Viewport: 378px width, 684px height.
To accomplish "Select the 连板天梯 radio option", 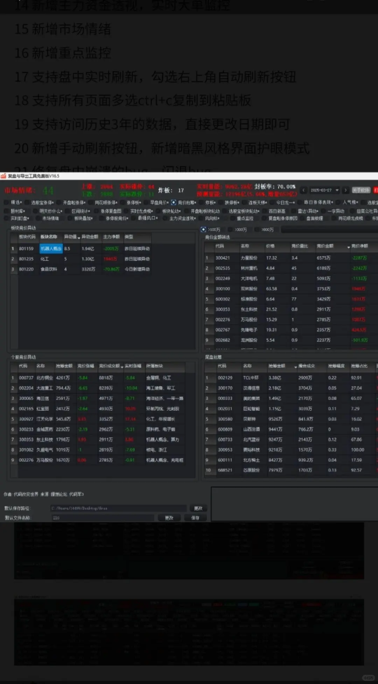I will 255,202.
